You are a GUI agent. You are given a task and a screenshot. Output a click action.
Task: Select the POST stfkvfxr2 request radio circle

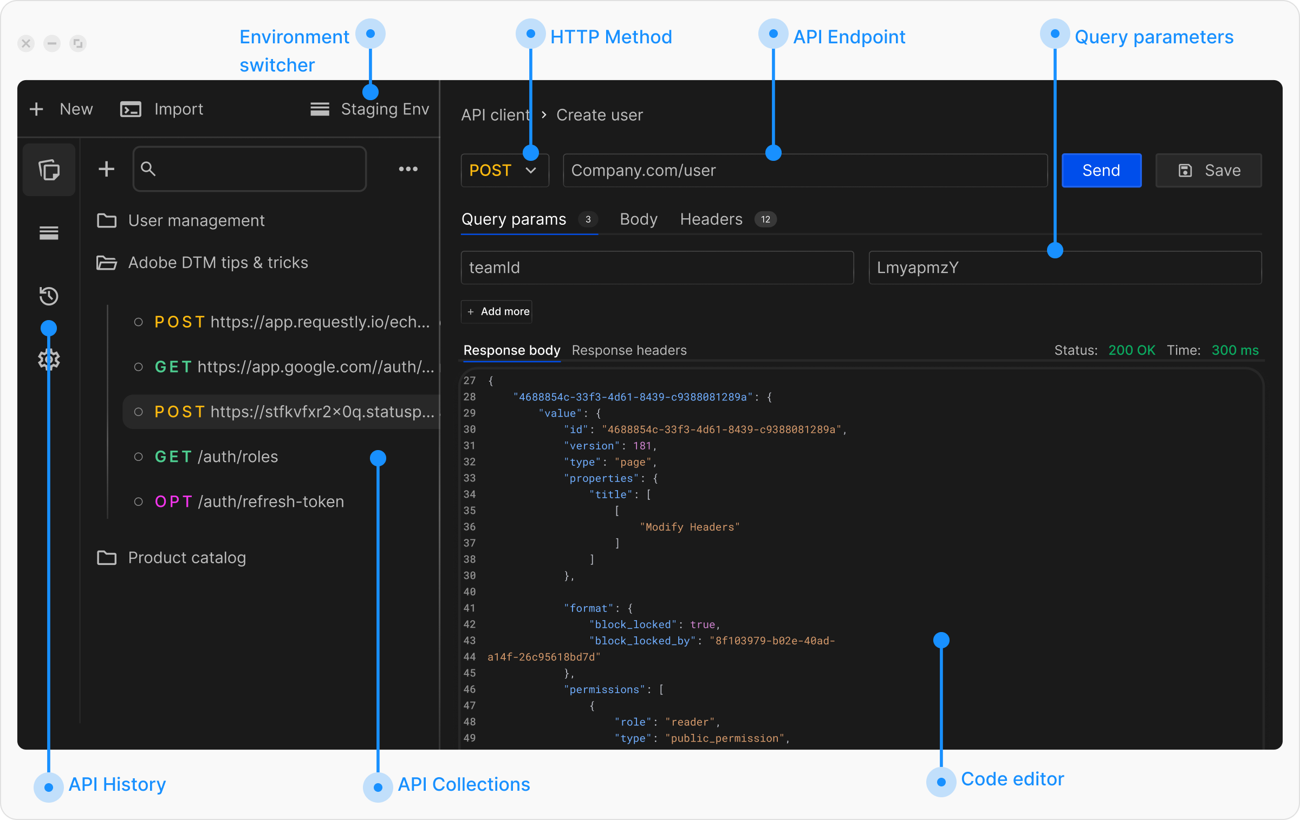click(x=139, y=412)
